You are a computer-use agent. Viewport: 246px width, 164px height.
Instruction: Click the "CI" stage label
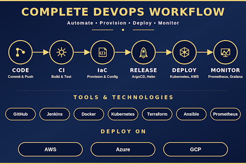[61, 70]
